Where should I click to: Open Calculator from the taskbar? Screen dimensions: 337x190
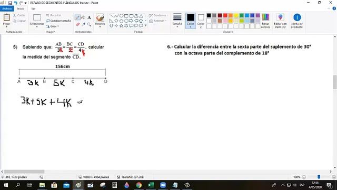coord(115,185)
